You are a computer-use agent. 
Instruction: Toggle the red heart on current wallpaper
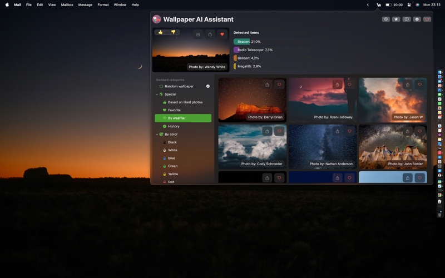point(222,34)
